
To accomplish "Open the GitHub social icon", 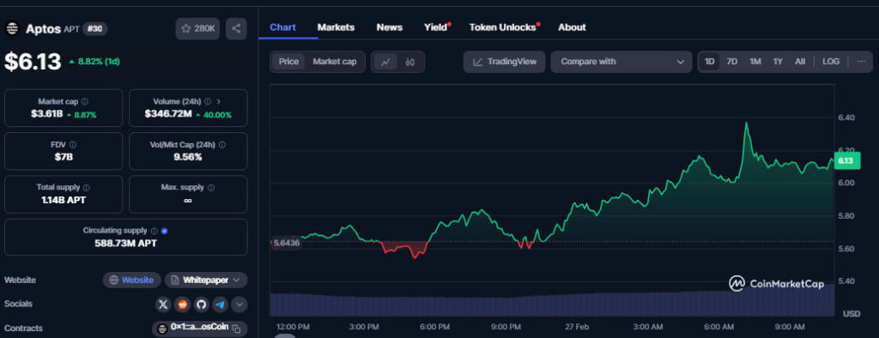I will (201, 305).
